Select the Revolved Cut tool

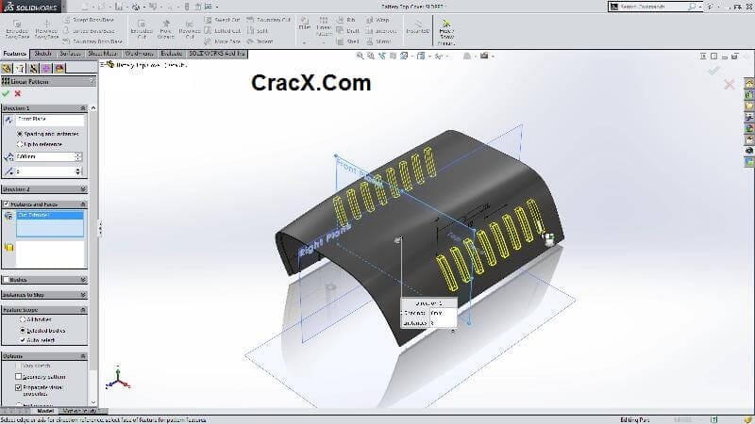(x=190, y=30)
